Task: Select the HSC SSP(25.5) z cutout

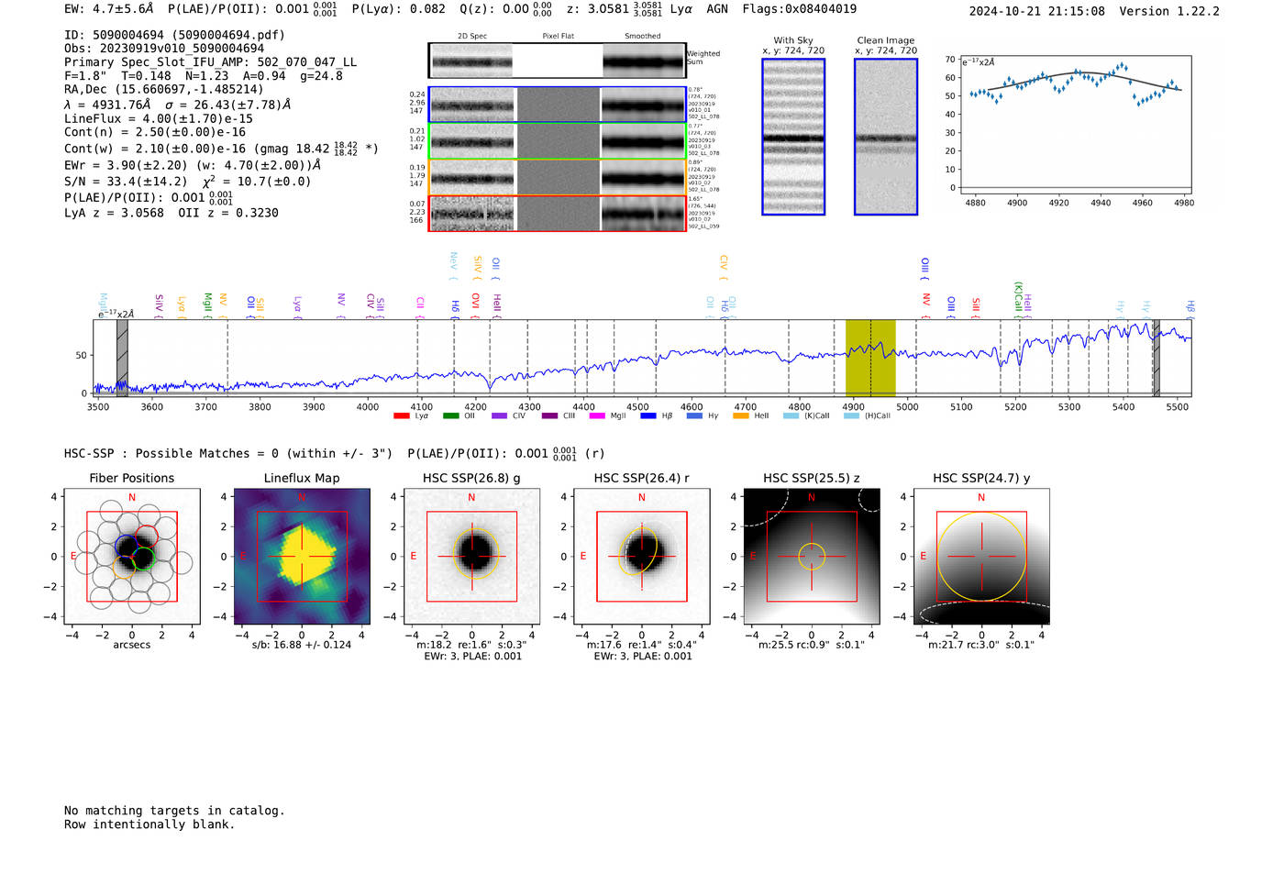Action: [812, 557]
